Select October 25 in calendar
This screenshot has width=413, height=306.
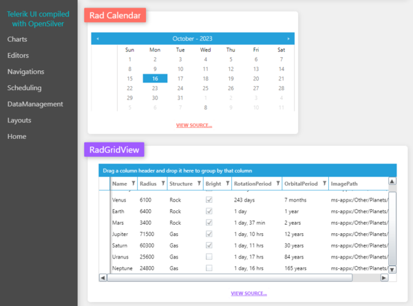[x=205, y=88]
